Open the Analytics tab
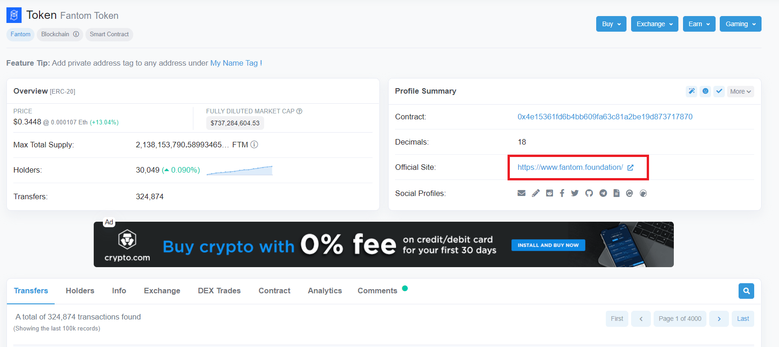The height and width of the screenshot is (347, 779). (x=325, y=291)
